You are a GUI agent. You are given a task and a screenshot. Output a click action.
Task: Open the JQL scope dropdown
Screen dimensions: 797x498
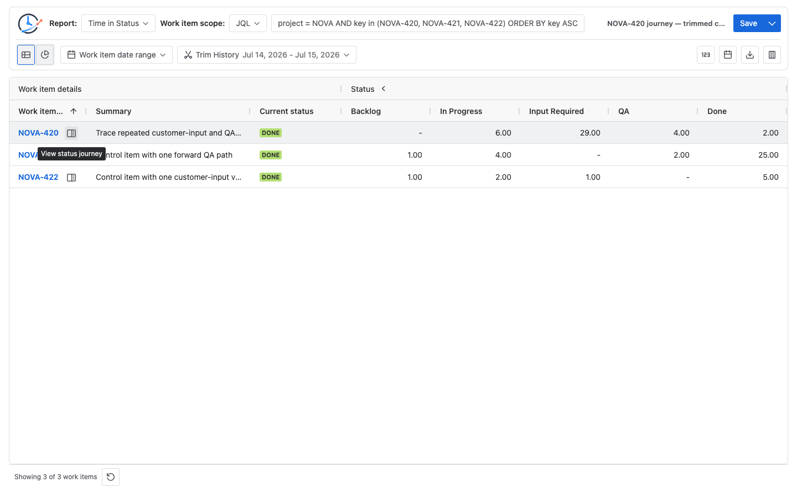(248, 23)
